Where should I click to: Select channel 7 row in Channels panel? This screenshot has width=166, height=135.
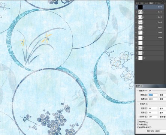pos(150,43)
